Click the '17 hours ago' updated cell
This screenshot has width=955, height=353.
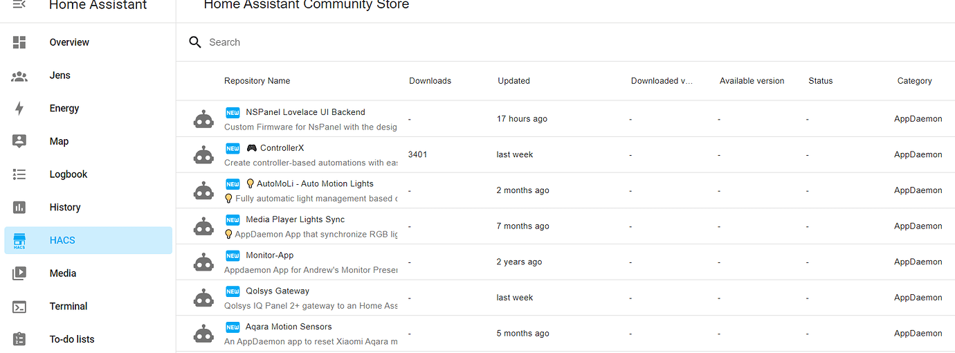(522, 119)
